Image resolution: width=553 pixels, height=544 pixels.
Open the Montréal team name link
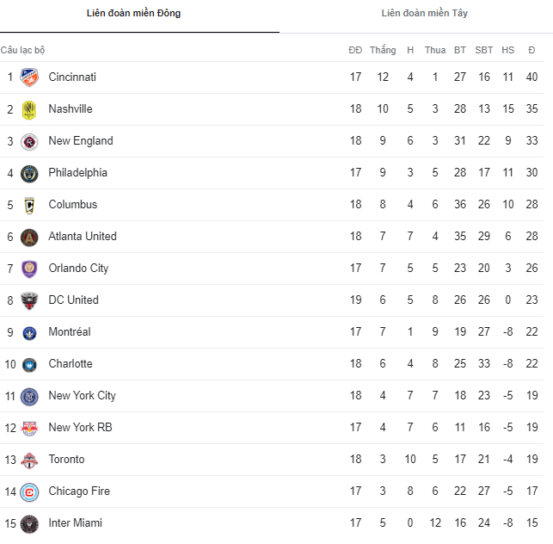(x=70, y=332)
